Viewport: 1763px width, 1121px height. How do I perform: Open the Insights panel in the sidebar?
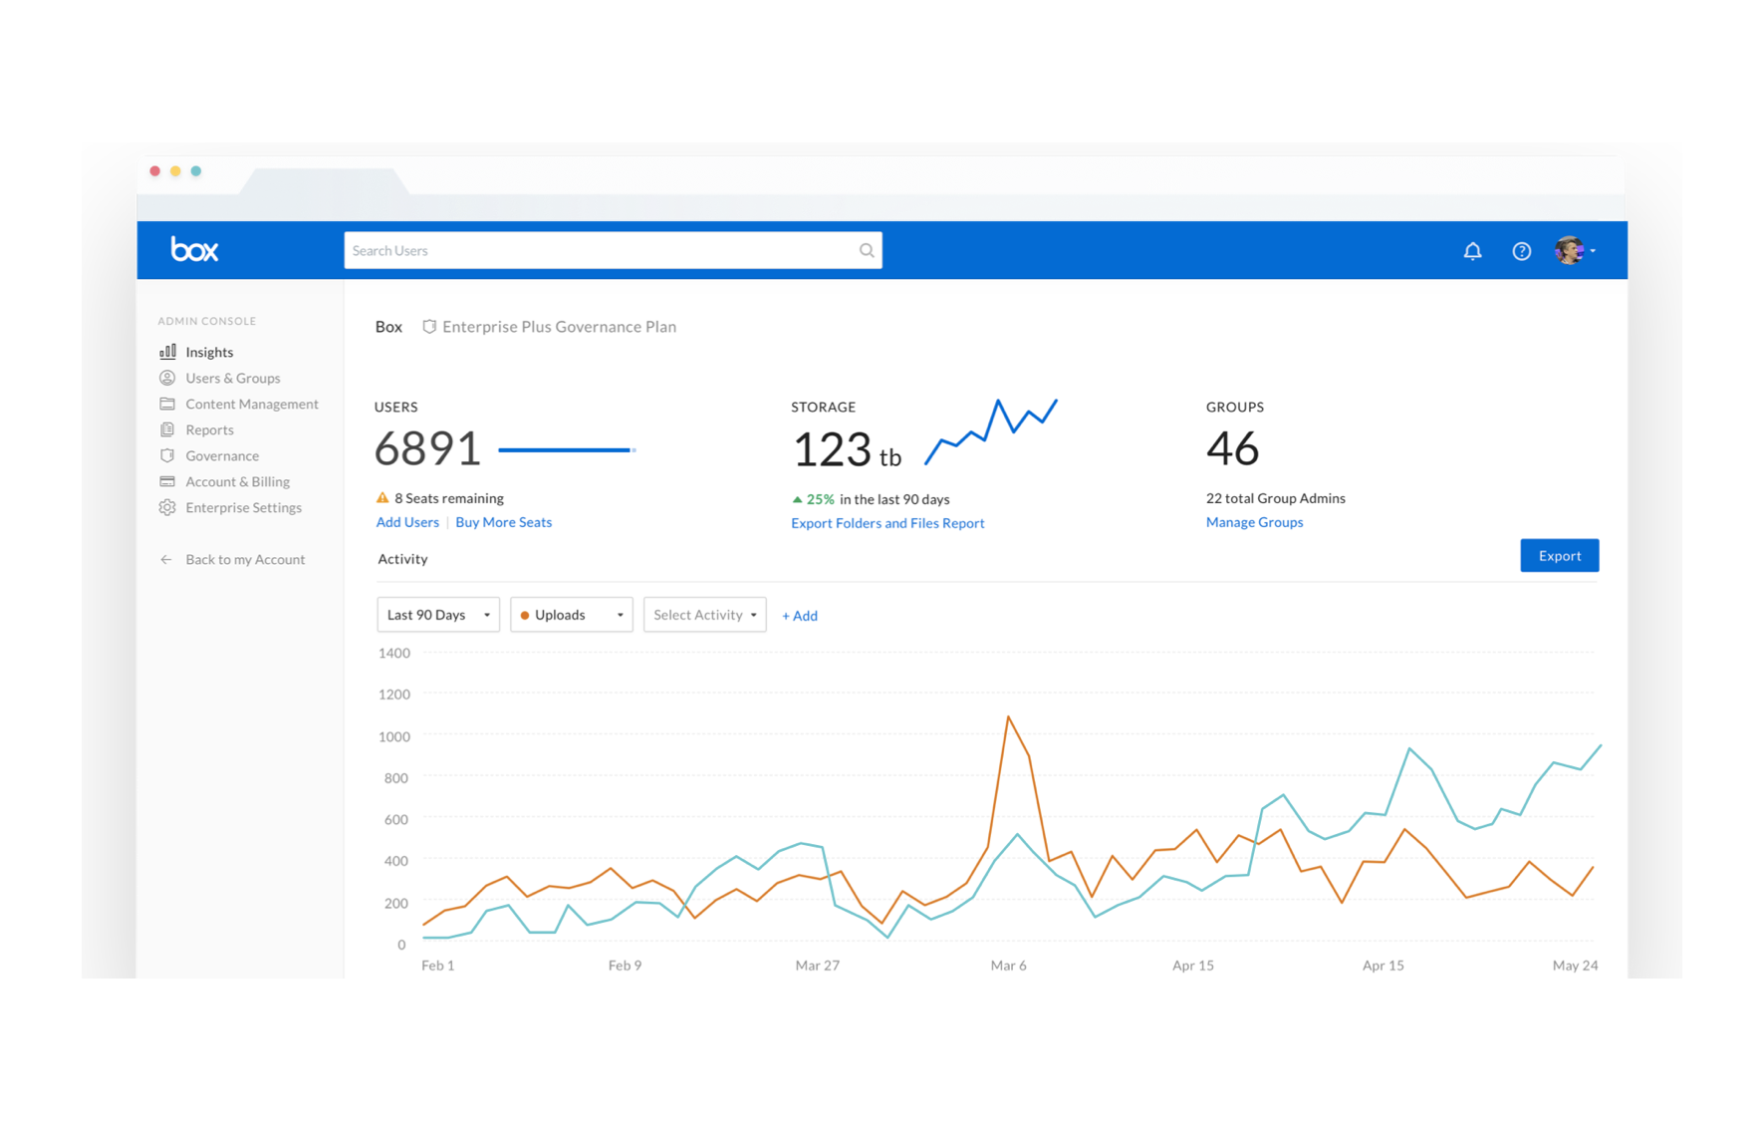[209, 351]
